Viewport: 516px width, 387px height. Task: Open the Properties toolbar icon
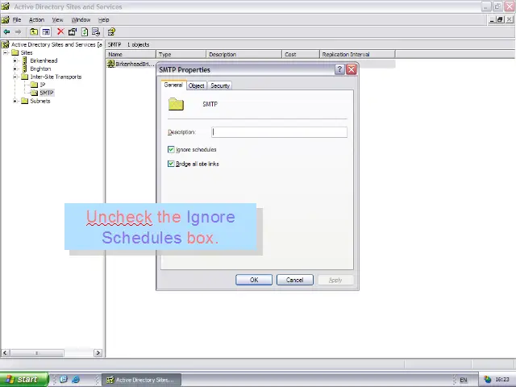(72, 32)
